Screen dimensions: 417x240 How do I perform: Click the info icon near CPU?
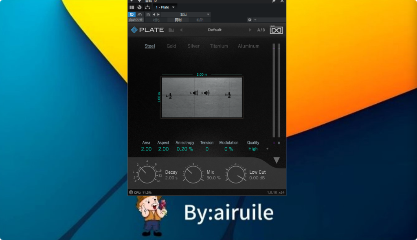(131, 192)
